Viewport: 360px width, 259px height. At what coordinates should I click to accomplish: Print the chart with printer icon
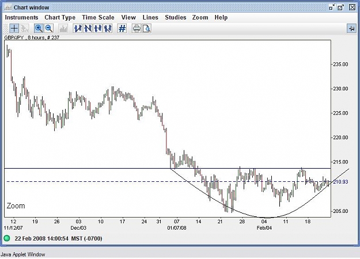137,28
